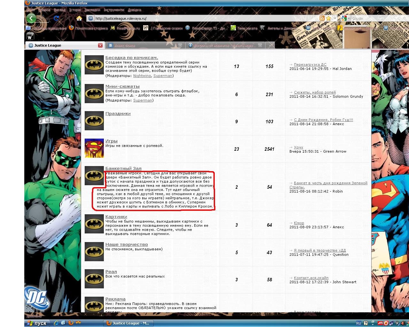Switch to the Алекс Фонсе tab

pyautogui.click(x=145, y=45)
